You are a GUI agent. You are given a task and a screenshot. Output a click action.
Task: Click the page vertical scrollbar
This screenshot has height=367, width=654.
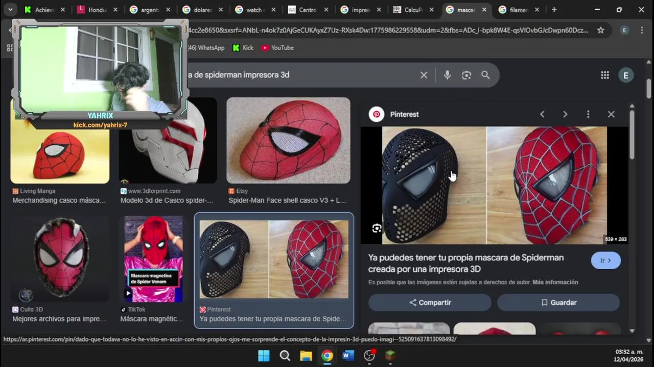[649, 89]
